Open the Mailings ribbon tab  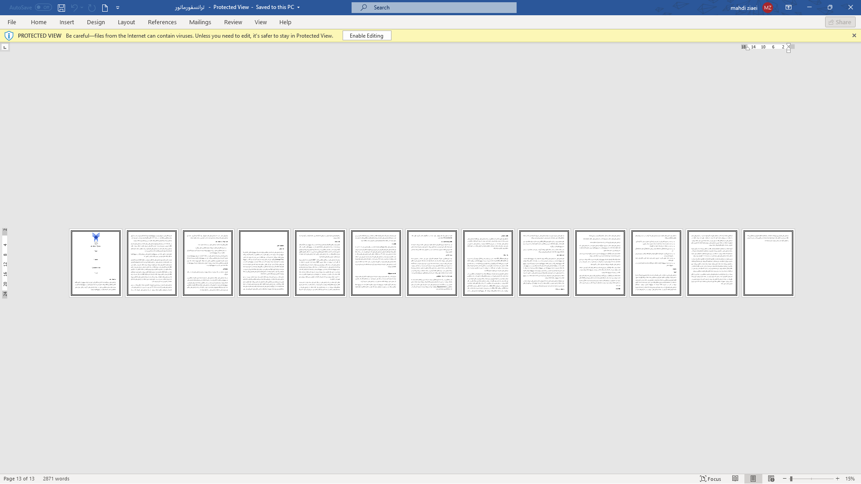200,22
